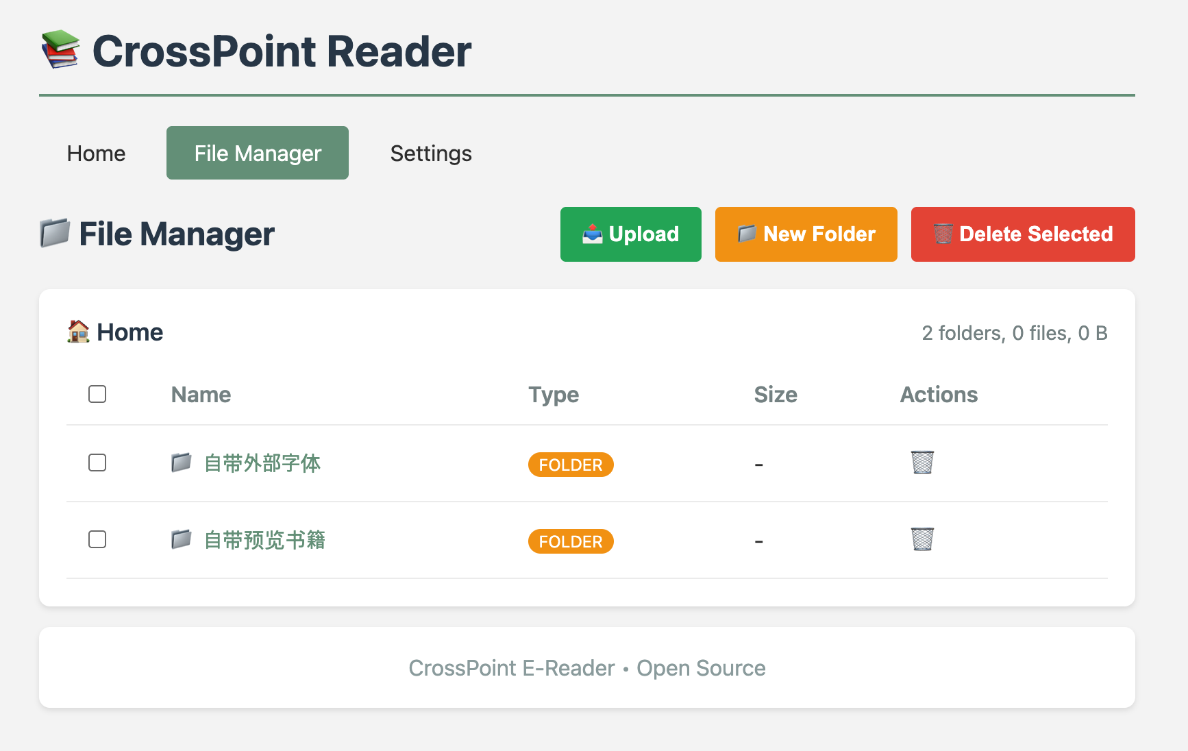Open the folder named 自带预览书籍
The image size is (1188, 751).
pos(264,540)
